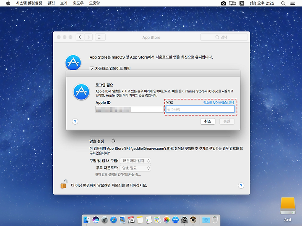
Task: Click the 취소 cancel button
Action: pyautogui.click(x=208, y=121)
